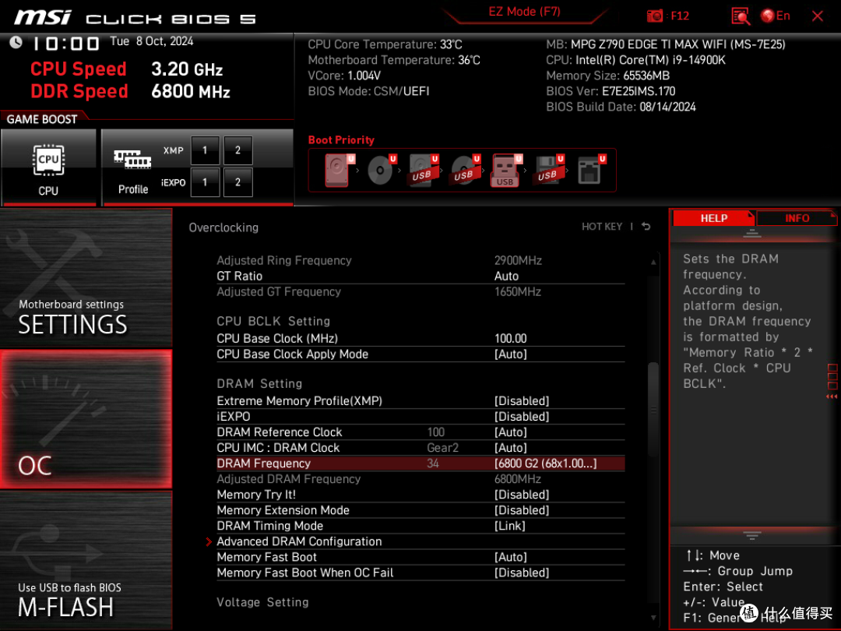Open the Extreme Memory Profile(XMP) setting
This screenshot has width=841, height=631.
point(420,401)
